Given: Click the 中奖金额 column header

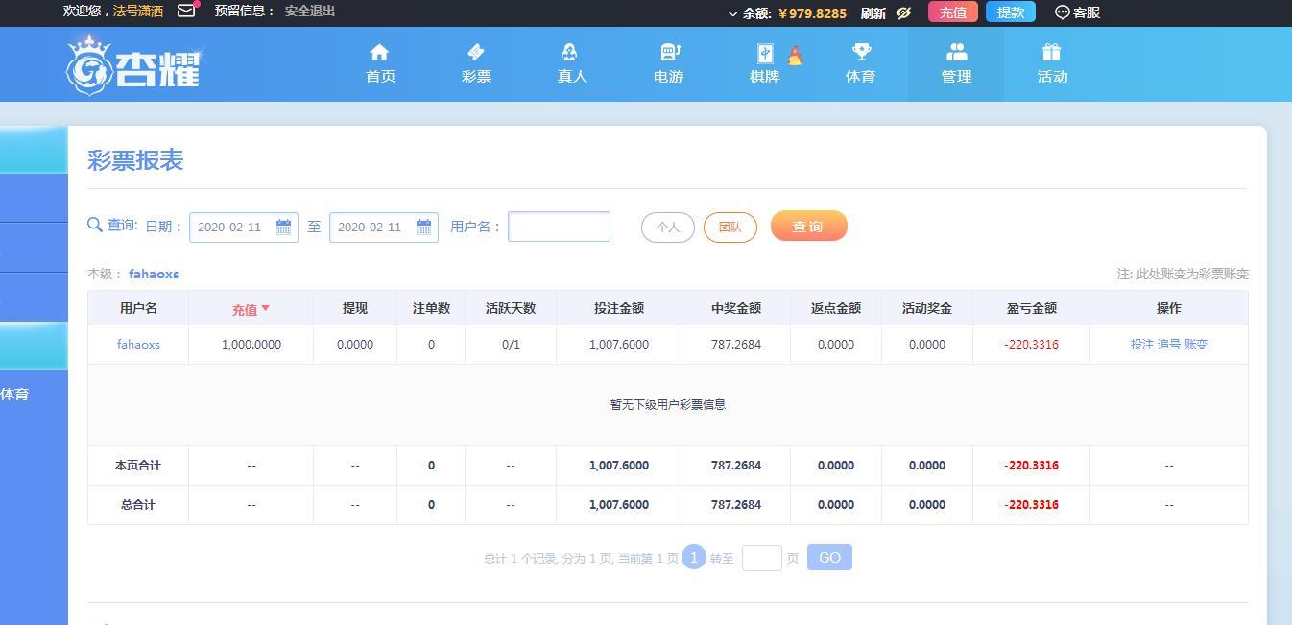Looking at the screenshot, I should coord(736,308).
